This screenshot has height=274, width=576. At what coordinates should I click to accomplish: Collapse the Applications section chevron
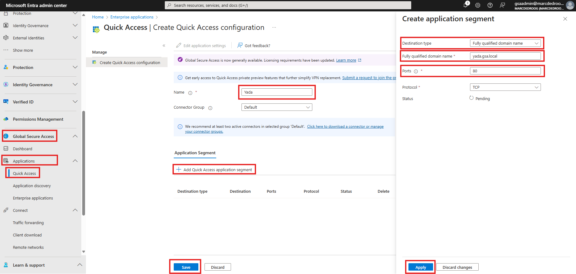75,161
